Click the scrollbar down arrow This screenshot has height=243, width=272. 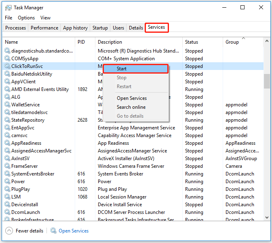[267, 217]
